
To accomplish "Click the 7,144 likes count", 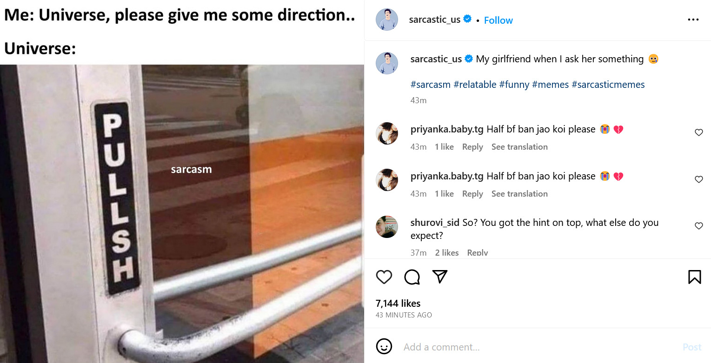I will tap(398, 303).
